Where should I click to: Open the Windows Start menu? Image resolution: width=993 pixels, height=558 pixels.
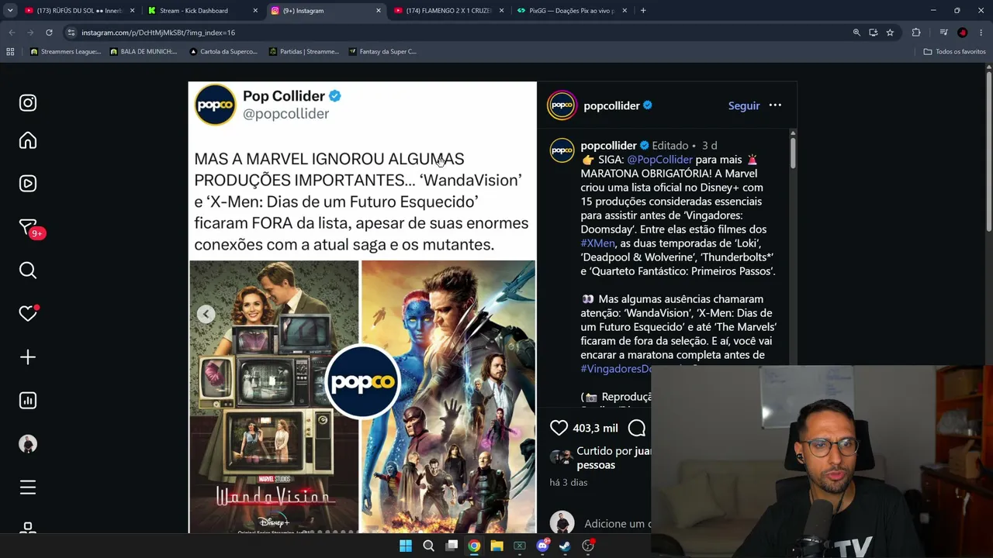[x=406, y=546]
